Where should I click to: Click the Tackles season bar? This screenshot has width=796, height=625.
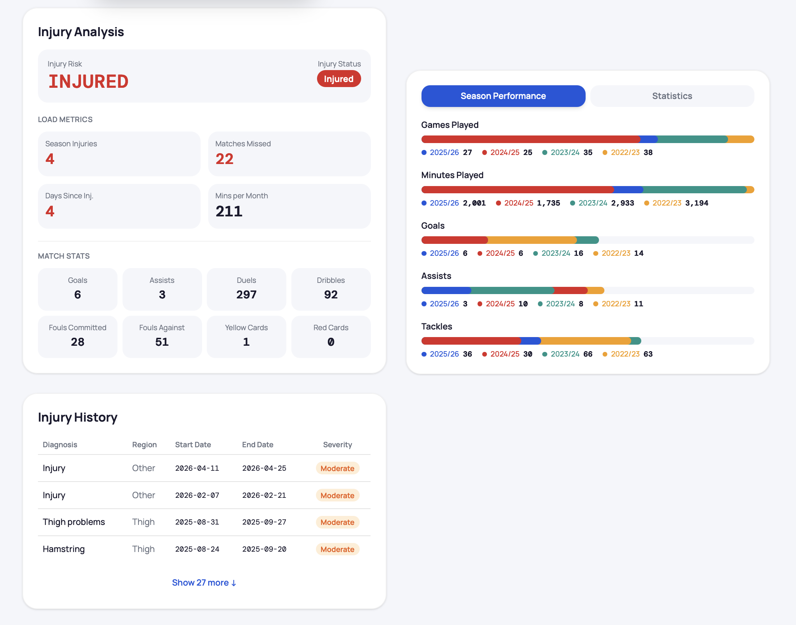point(588,341)
